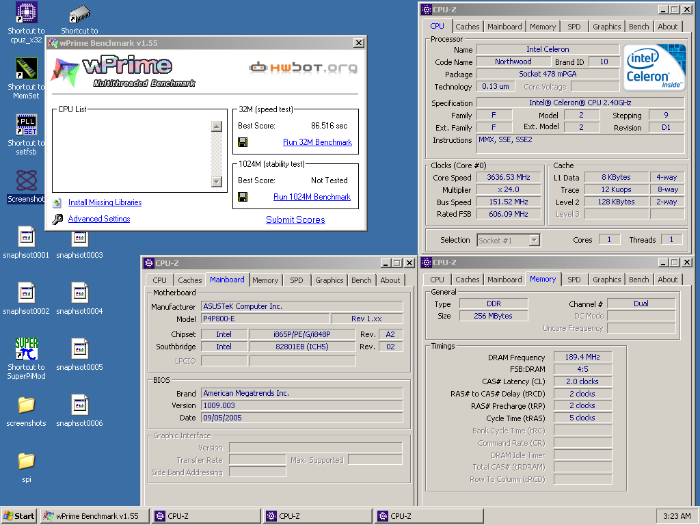Click the save icon beside Run 1024M Benchmark
The height and width of the screenshot is (525, 700).
point(243,197)
